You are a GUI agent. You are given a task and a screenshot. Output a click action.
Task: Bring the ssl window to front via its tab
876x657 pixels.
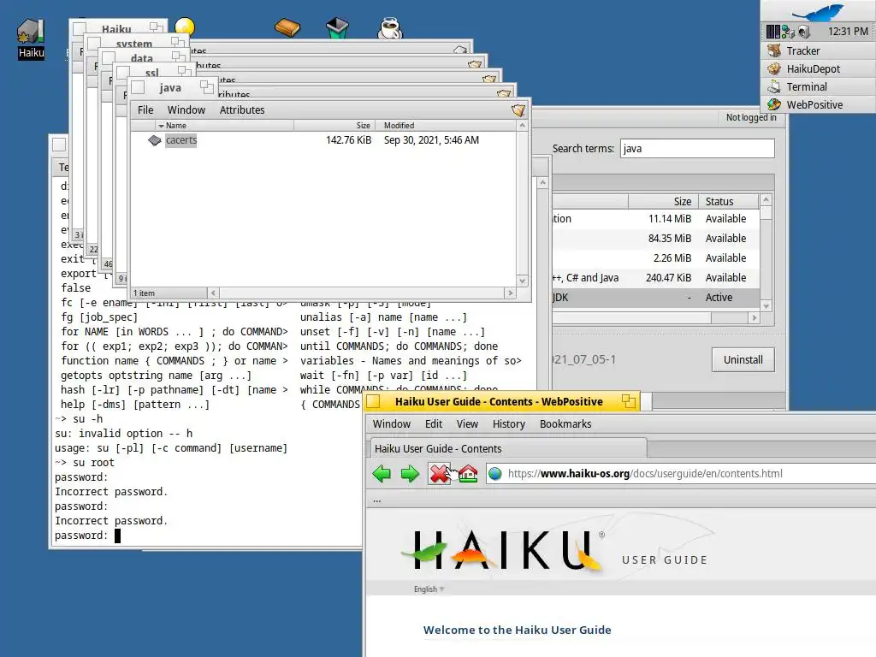click(x=151, y=73)
